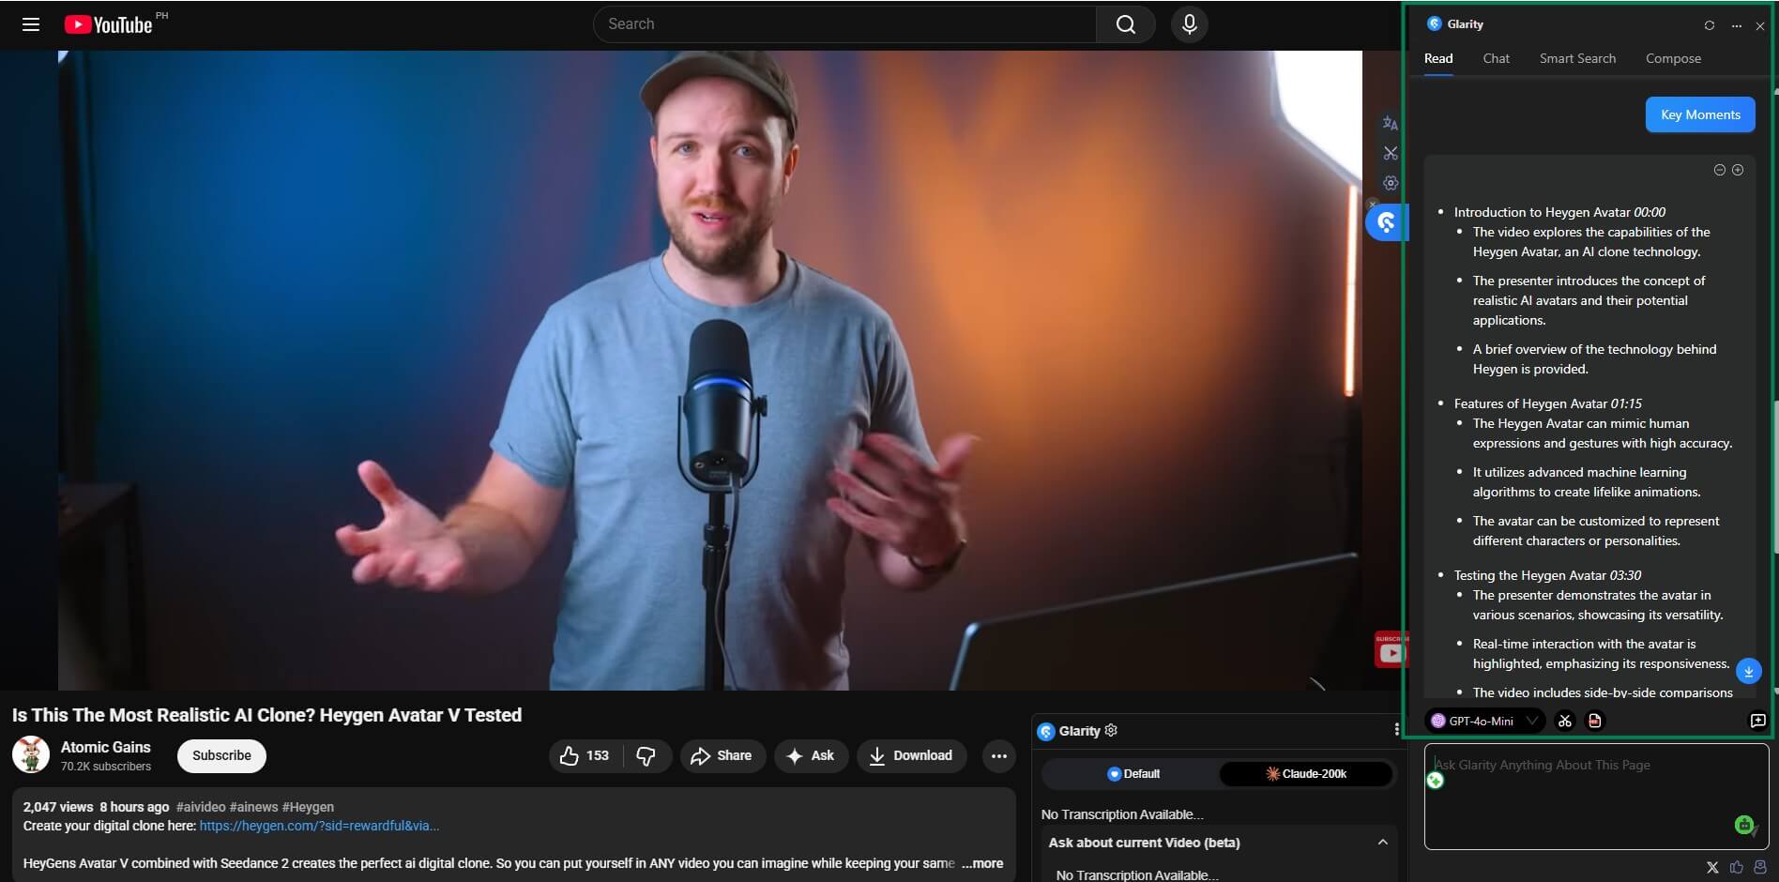Jump to the 03:30 Testing timestamp
The height and width of the screenshot is (882, 1779).
[x=1625, y=575]
